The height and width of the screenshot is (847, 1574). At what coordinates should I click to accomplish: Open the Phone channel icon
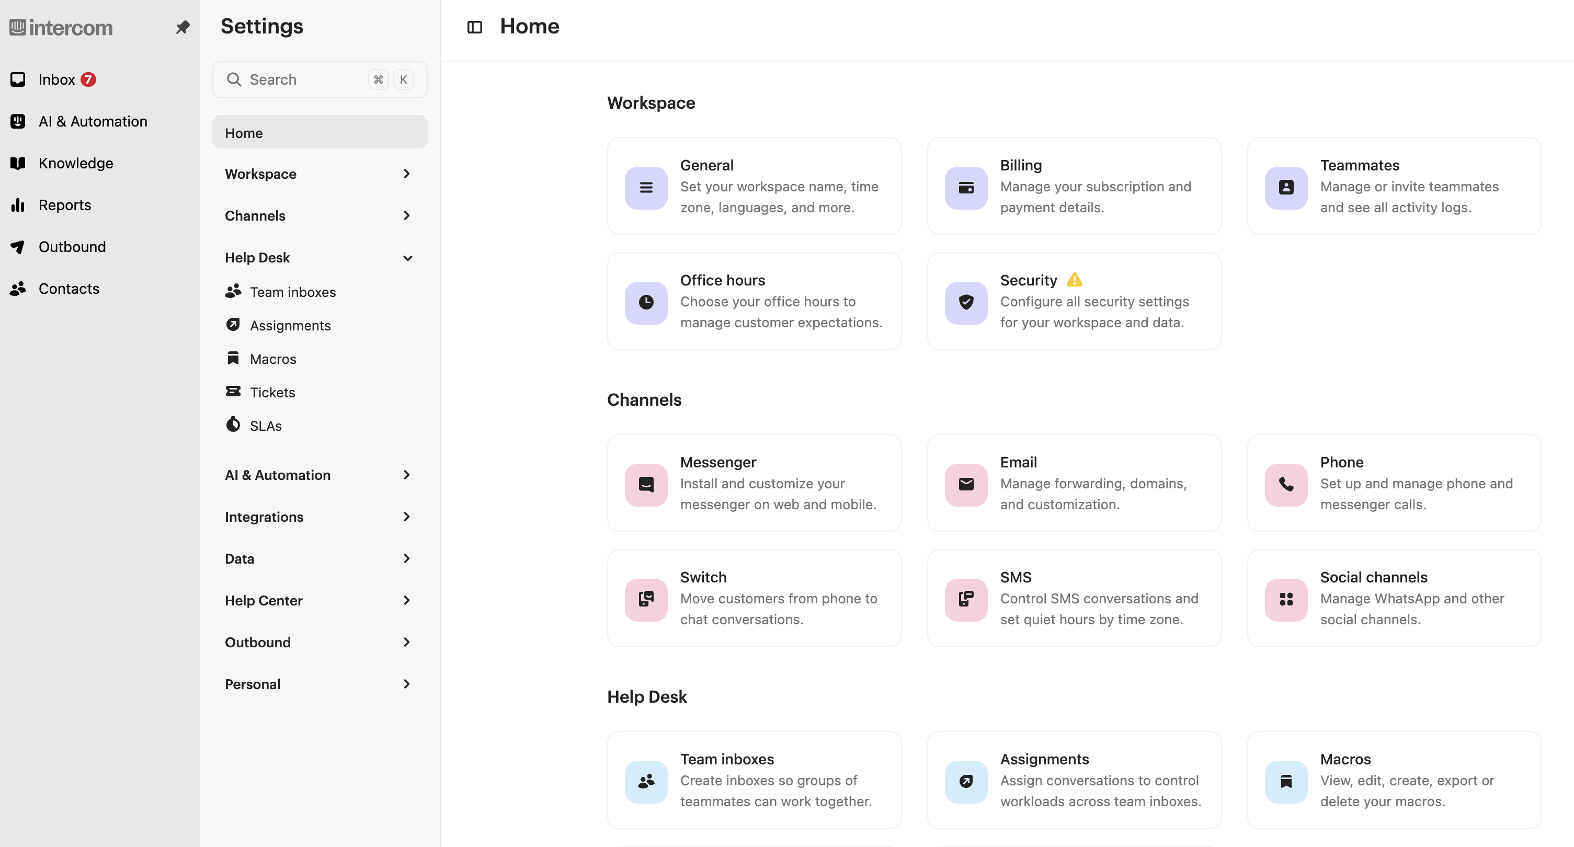pos(1285,484)
